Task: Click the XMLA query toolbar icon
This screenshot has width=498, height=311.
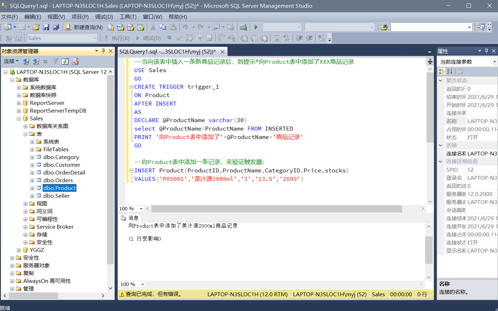Action: 141,27
